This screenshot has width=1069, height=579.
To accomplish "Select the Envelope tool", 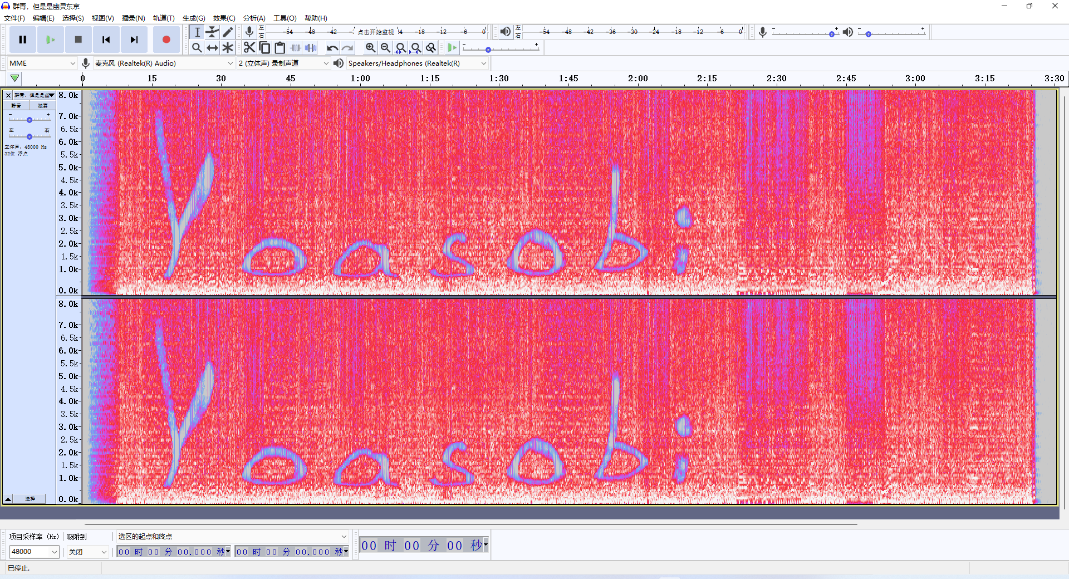I will [x=212, y=32].
